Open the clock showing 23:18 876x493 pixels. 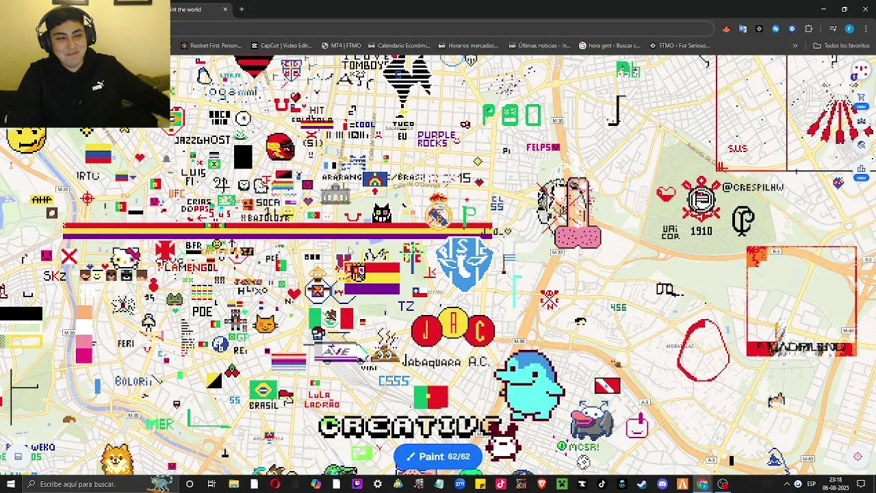pyautogui.click(x=835, y=484)
